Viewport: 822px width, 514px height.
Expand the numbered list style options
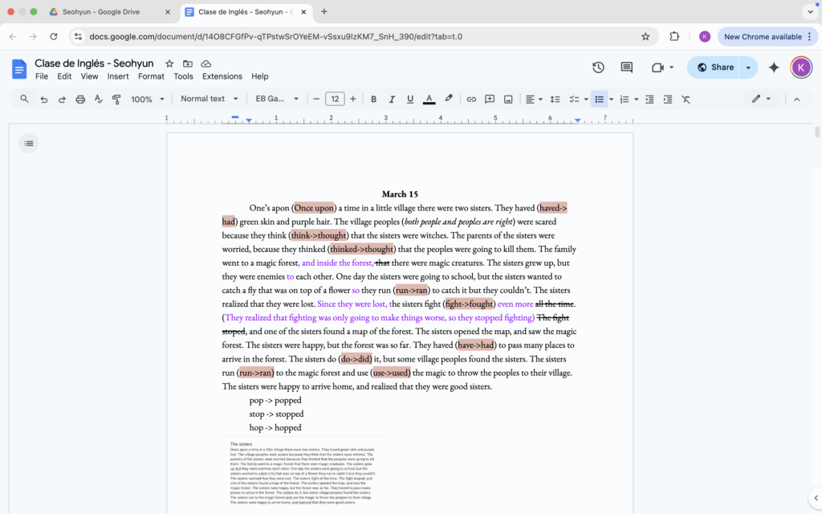click(x=637, y=99)
